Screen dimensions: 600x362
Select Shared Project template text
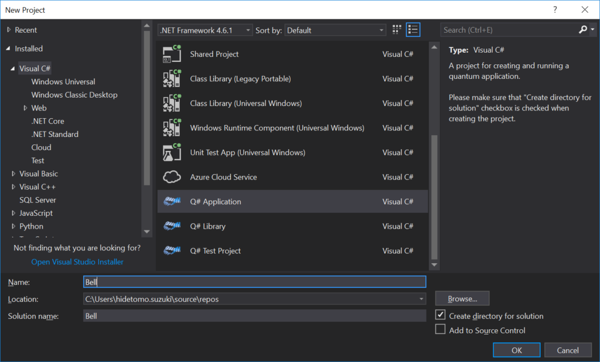coord(214,54)
